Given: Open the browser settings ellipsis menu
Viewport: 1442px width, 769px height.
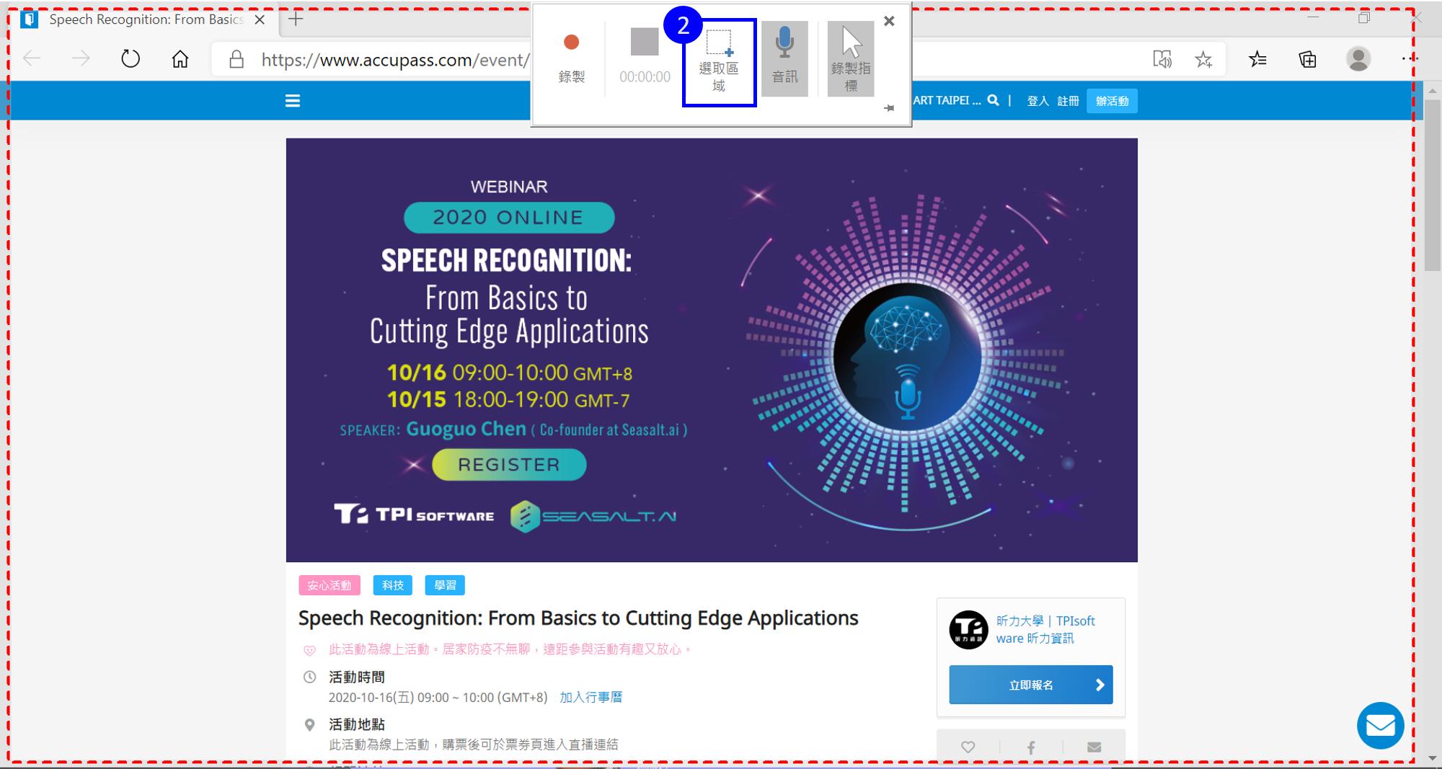Looking at the screenshot, I should pyautogui.click(x=1407, y=58).
